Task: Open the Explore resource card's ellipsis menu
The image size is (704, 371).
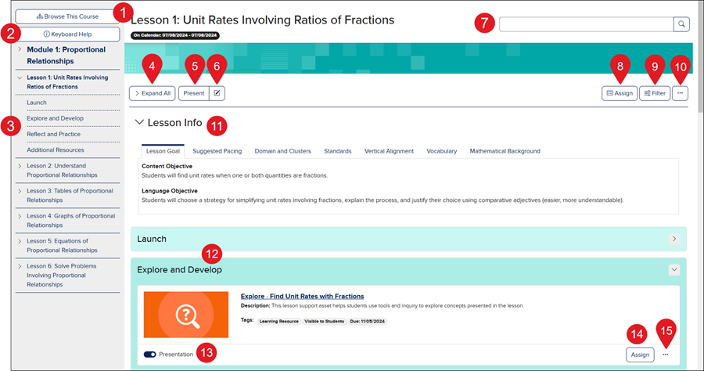Action: click(666, 355)
